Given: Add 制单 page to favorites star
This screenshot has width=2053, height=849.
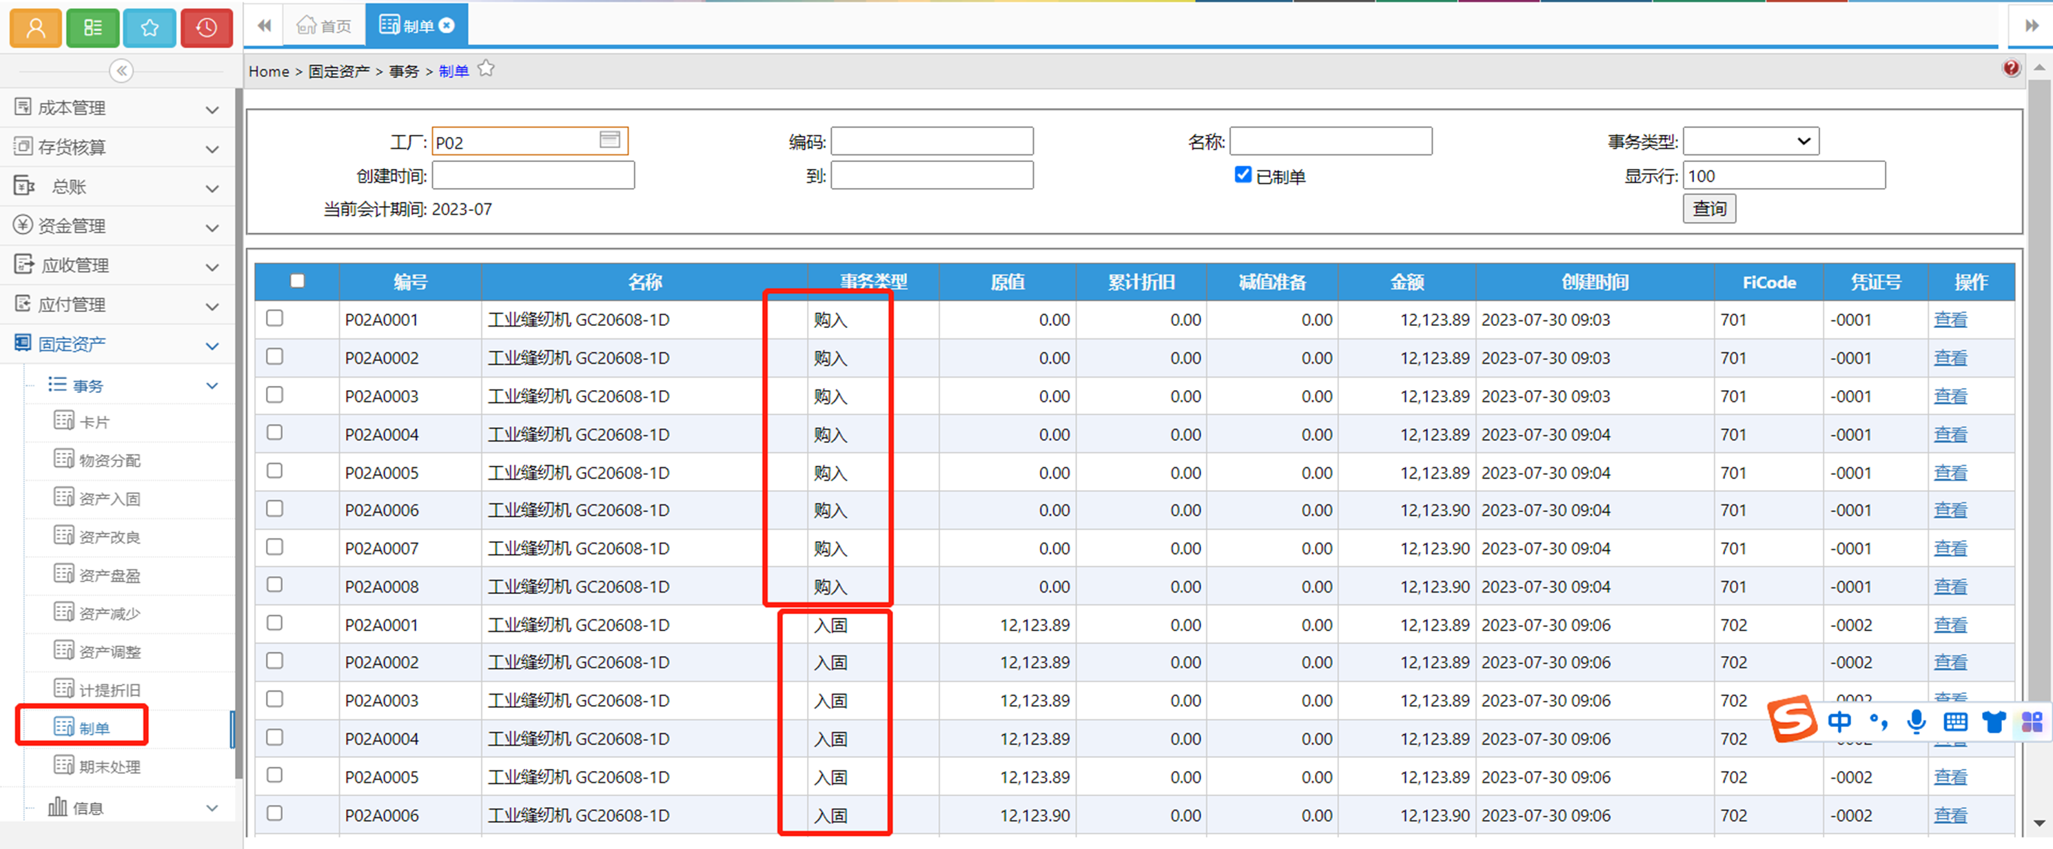Looking at the screenshot, I should coord(486,70).
